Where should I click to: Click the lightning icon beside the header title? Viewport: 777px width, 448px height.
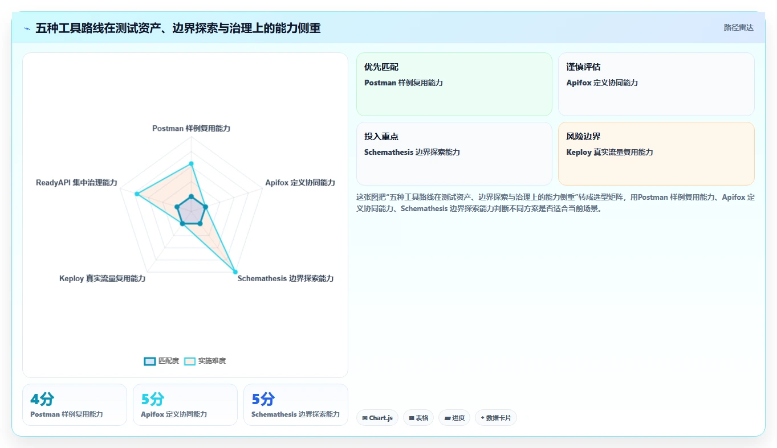click(x=27, y=28)
